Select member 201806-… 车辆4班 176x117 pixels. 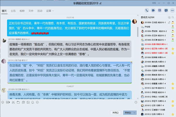pyautogui.click(x=157, y=66)
